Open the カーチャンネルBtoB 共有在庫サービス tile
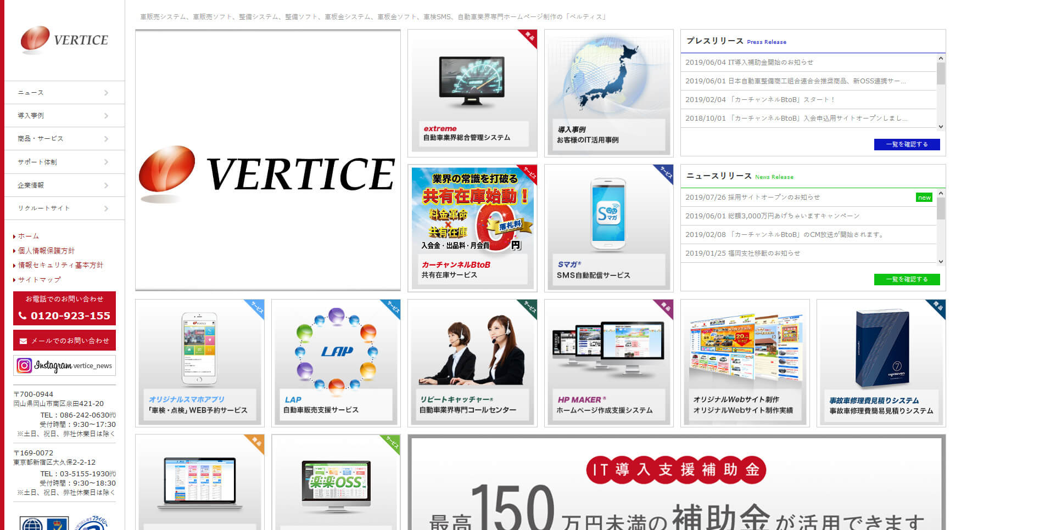1045x530 pixels. click(x=472, y=228)
